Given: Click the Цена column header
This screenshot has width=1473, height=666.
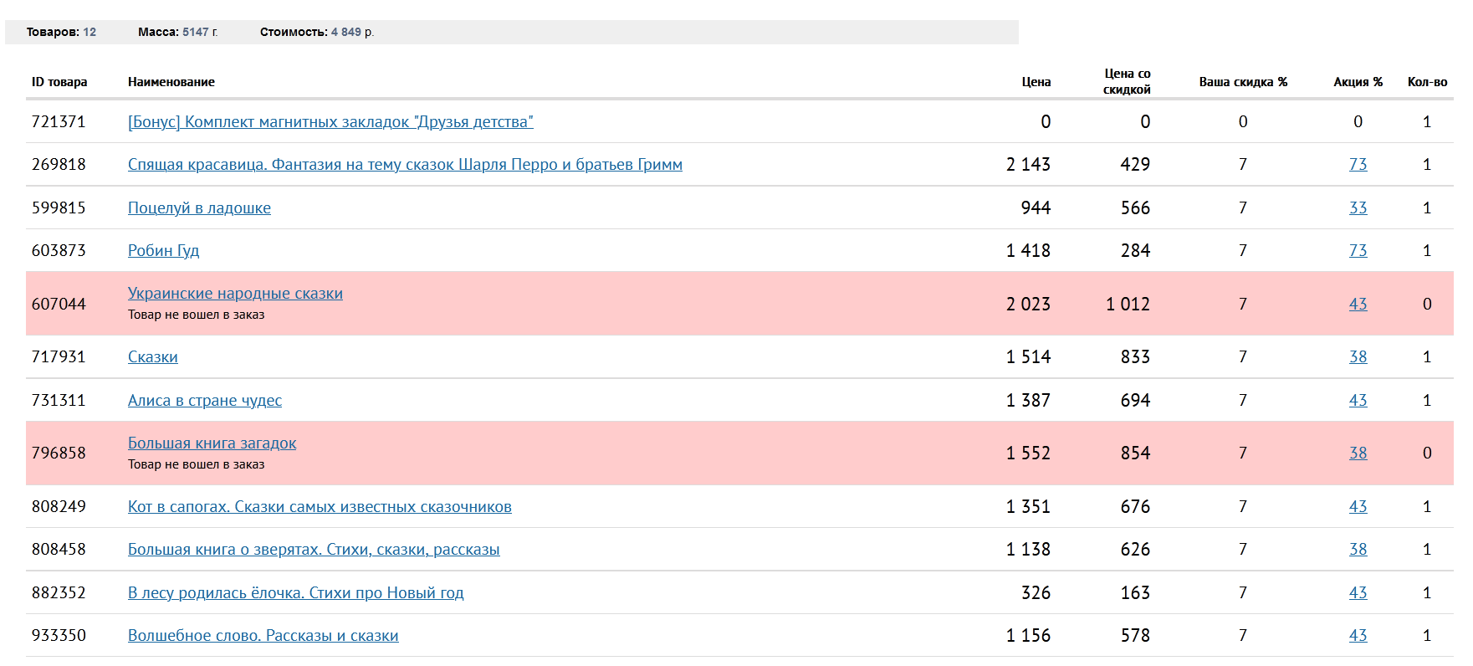Looking at the screenshot, I should point(1036,82).
